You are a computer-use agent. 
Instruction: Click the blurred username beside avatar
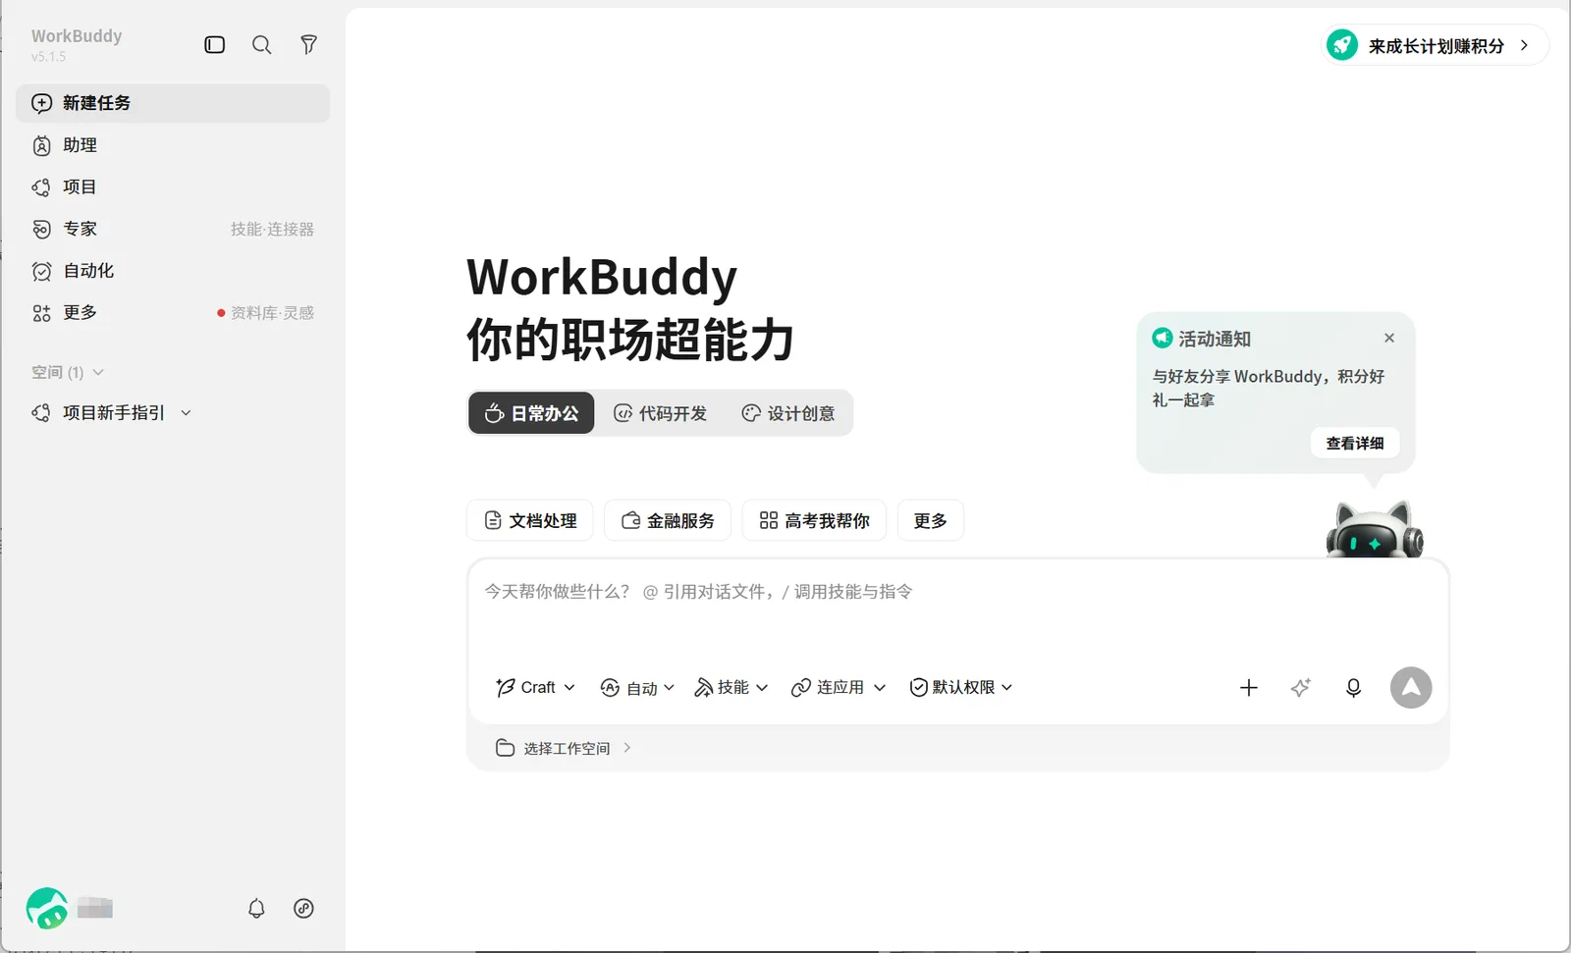pyautogui.click(x=95, y=908)
